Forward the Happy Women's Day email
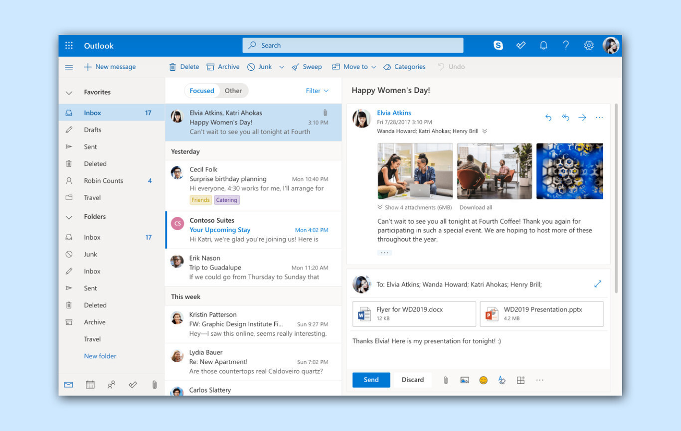The height and width of the screenshot is (431, 681). click(x=582, y=118)
